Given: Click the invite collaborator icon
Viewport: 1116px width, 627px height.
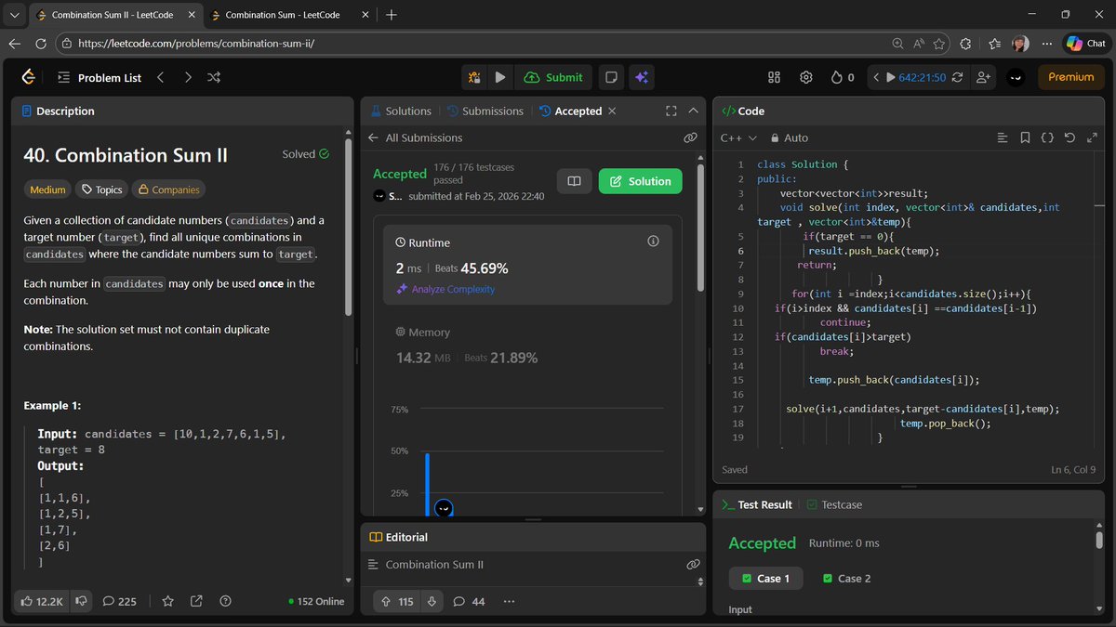Looking at the screenshot, I should [983, 77].
